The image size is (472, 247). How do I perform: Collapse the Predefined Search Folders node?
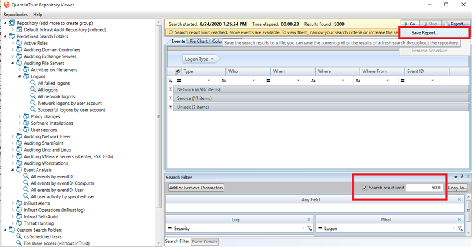pyautogui.click(x=5, y=36)
